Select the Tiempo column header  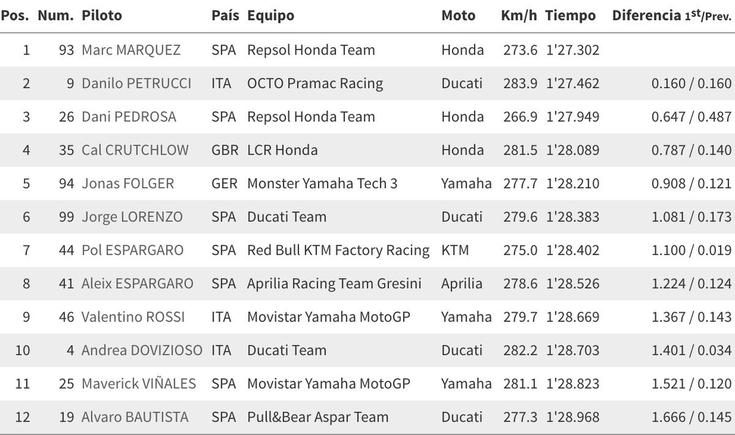[570, 15]
